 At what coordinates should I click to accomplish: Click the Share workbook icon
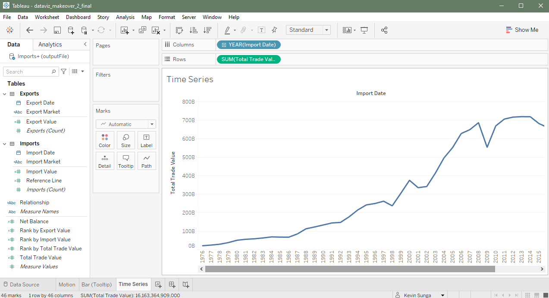pos(384,30)
